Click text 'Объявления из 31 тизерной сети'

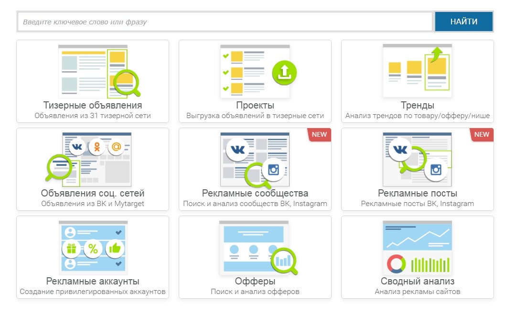(93, 116)
